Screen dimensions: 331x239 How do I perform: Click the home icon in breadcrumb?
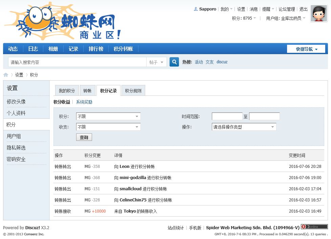[6, 75]
